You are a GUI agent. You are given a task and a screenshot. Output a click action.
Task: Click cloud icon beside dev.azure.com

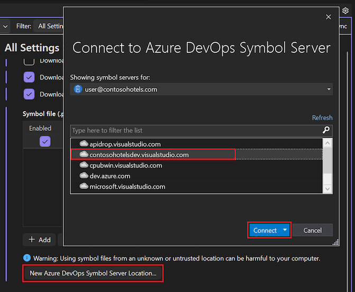coord(84,175)
